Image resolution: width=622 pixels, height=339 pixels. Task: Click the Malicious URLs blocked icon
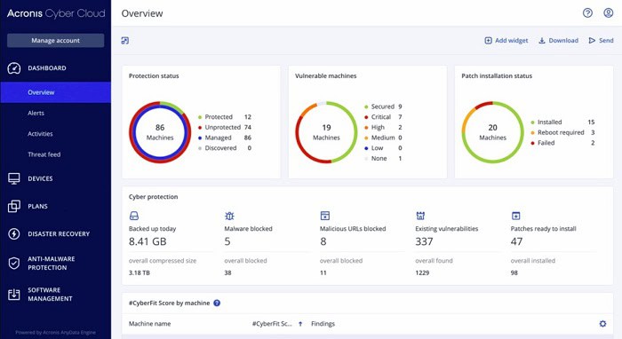tap(325, 216)
